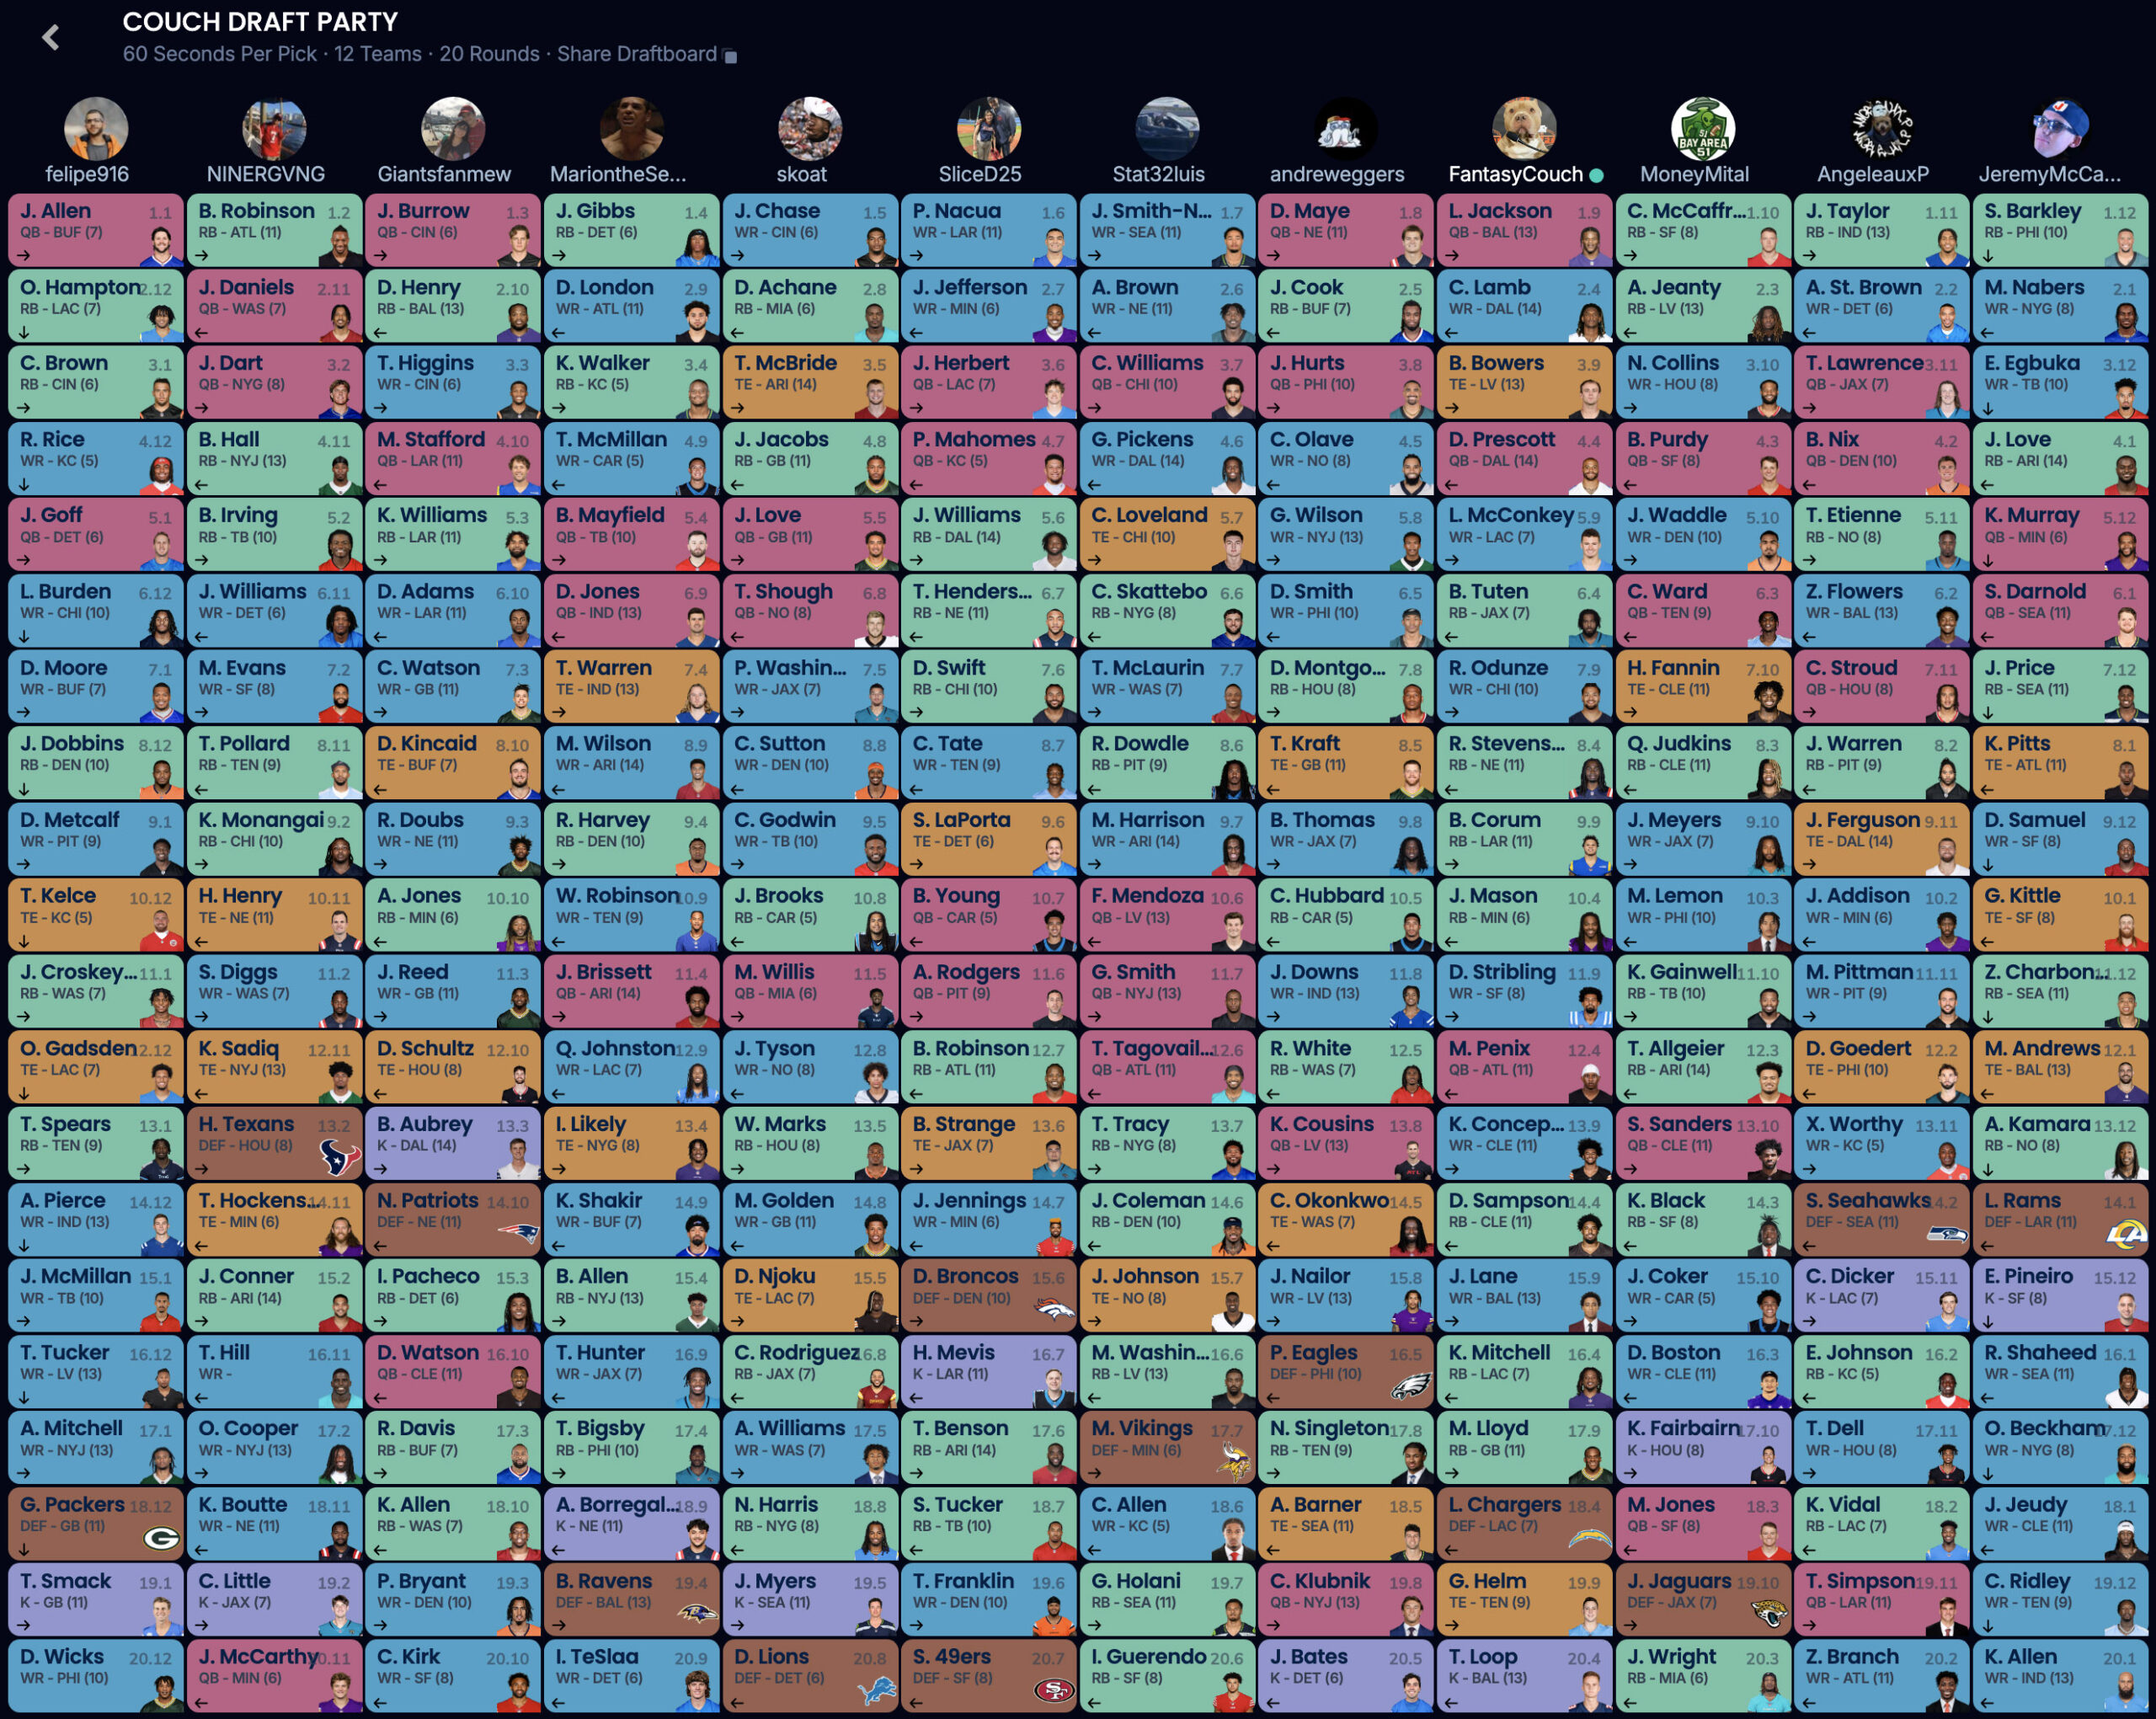Select the J. Chase pick 1.5 card
Viewport: 2156px width, 1719px height.
pyautogui.click(x=810, y=230)
